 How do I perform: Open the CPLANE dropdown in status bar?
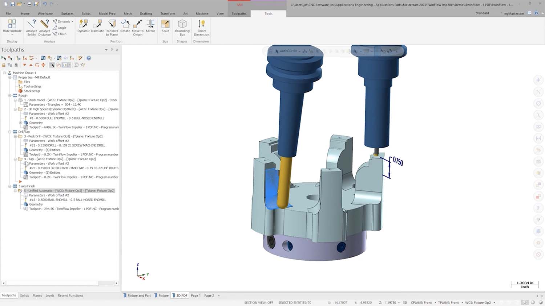pos(435,302)
